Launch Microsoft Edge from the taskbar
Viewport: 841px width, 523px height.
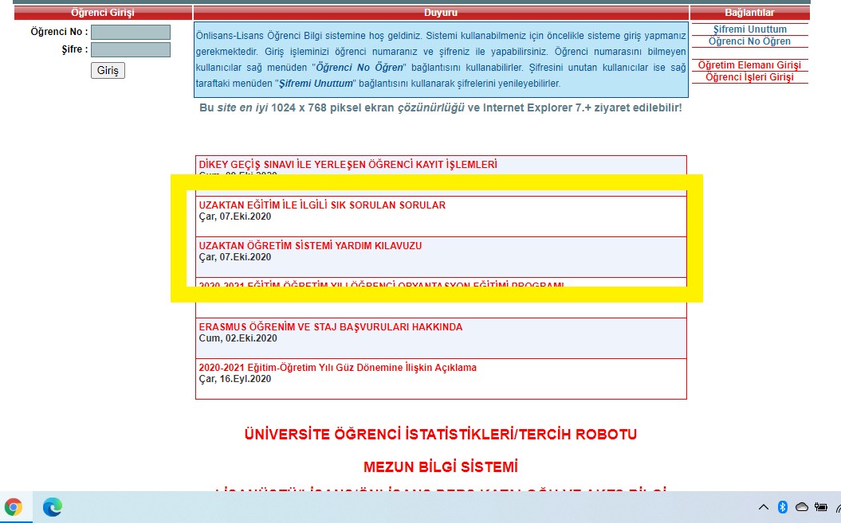point(53,507)
